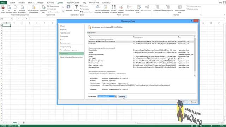
Task: Switch to the POWERPIVOT ribbon tab
Action: tap(107, 3)
